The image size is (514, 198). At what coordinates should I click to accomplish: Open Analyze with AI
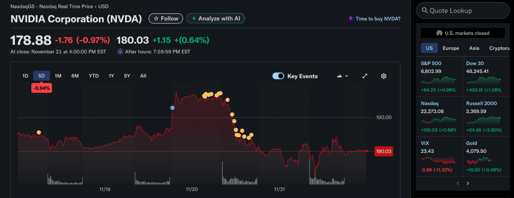[x=216, y=18]
